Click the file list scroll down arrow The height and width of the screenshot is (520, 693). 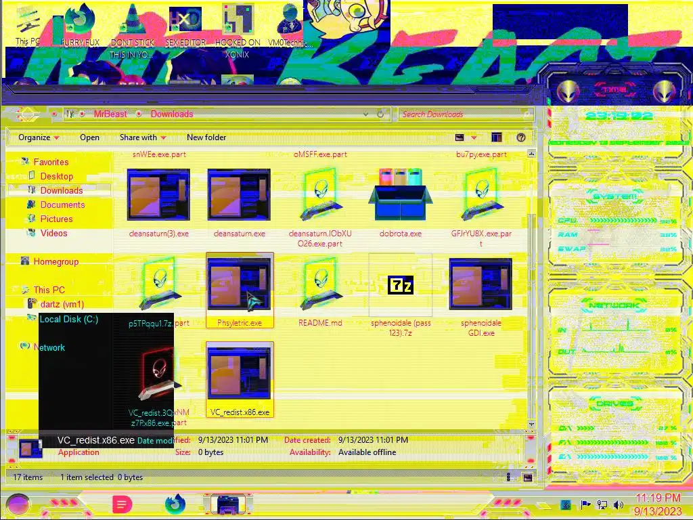(x=531, y=424)
